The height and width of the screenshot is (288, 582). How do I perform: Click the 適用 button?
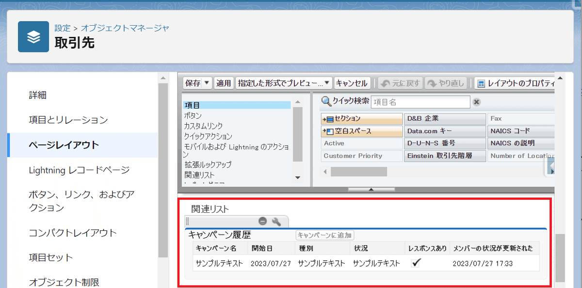click(224, 83)
